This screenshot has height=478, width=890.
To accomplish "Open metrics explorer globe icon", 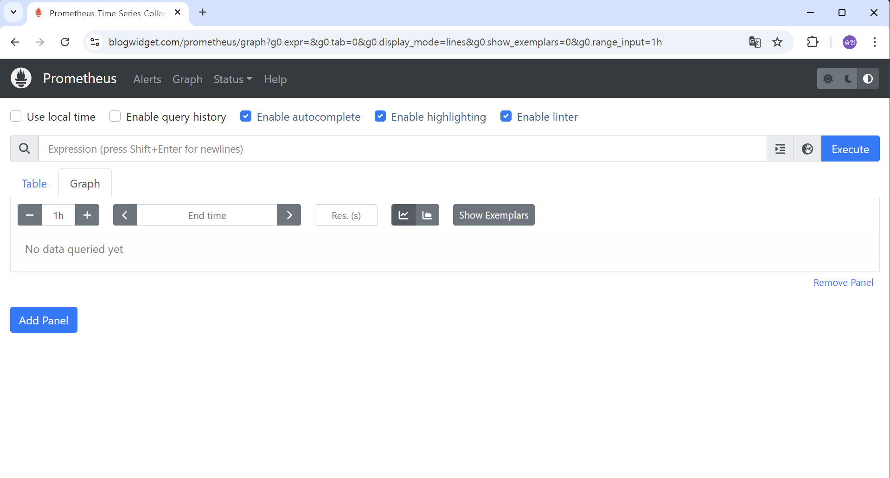I will 807,149.
